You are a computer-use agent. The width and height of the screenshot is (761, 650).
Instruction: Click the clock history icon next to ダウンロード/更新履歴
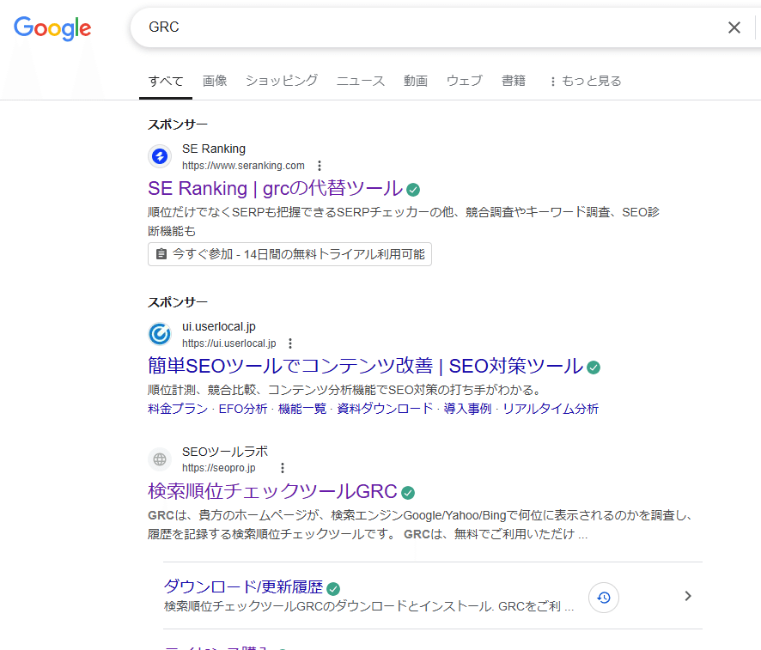pos(603,597)
